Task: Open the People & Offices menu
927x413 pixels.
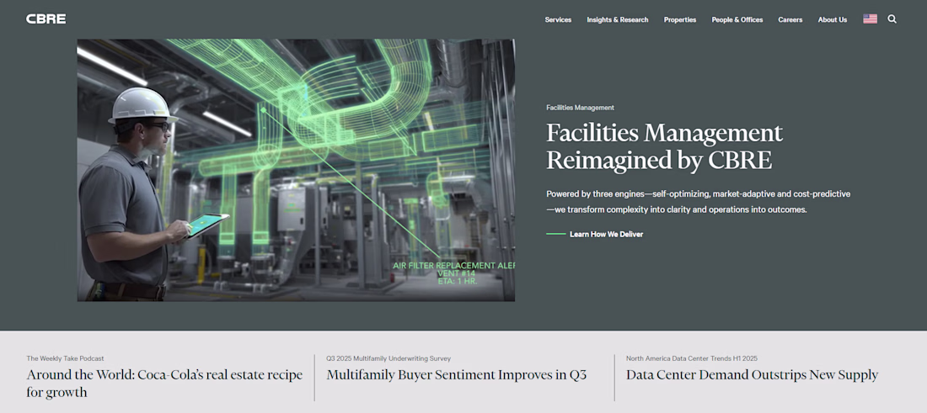Action: click(737, 19)
